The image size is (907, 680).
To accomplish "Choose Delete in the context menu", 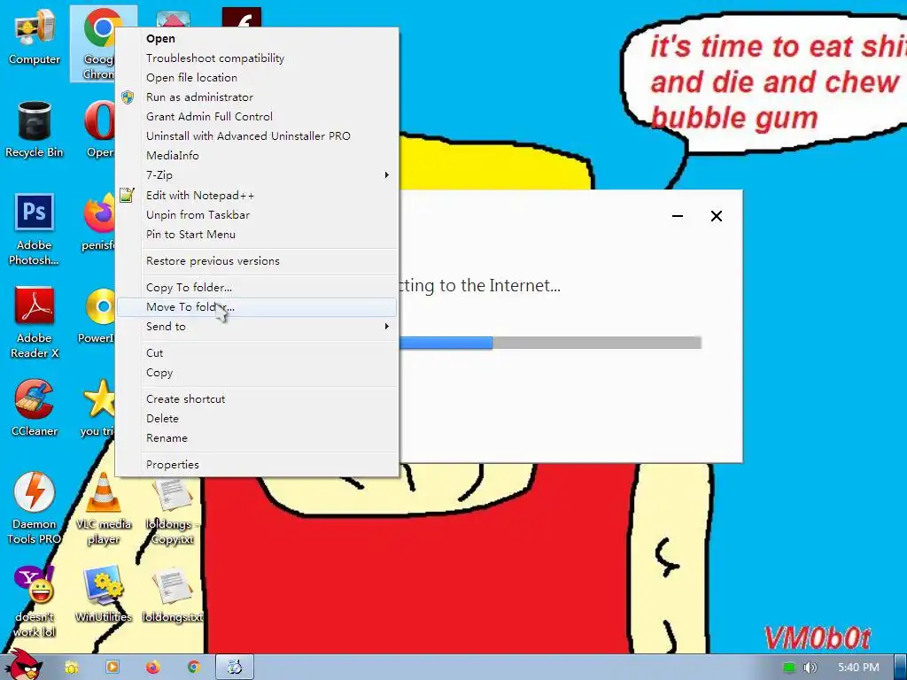I will (x=257, y=419).
